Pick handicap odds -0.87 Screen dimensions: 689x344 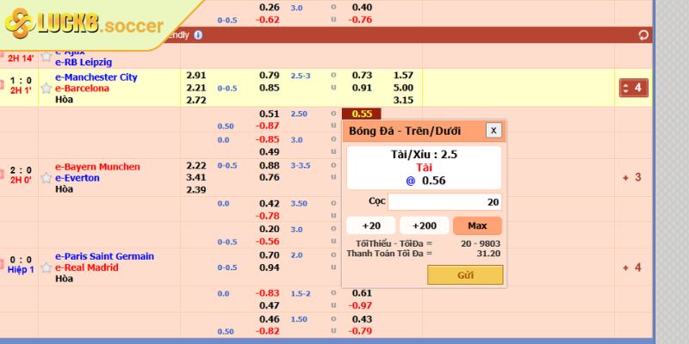tap(268, 126)
